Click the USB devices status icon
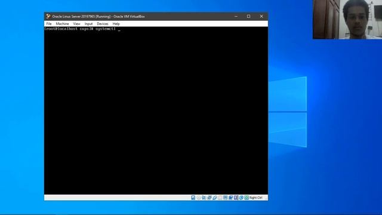The image size is (382, 215). point(215,198)
